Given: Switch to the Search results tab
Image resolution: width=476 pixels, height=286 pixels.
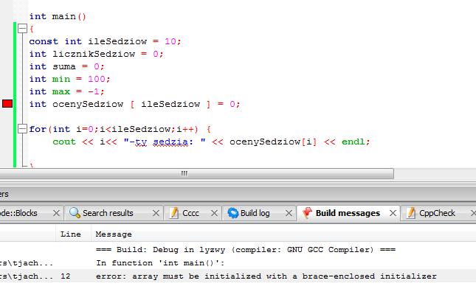Looking at the screenshot, I should 108,213.
